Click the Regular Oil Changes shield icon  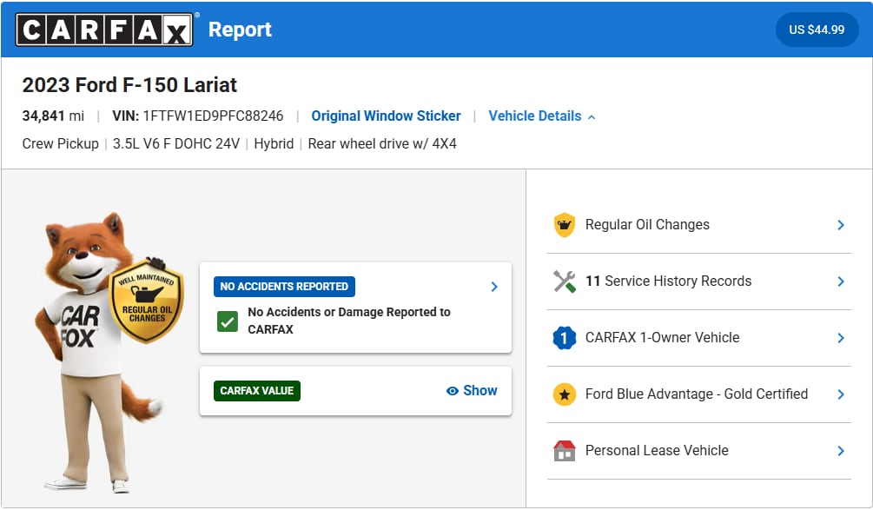[x=565, y=225]
